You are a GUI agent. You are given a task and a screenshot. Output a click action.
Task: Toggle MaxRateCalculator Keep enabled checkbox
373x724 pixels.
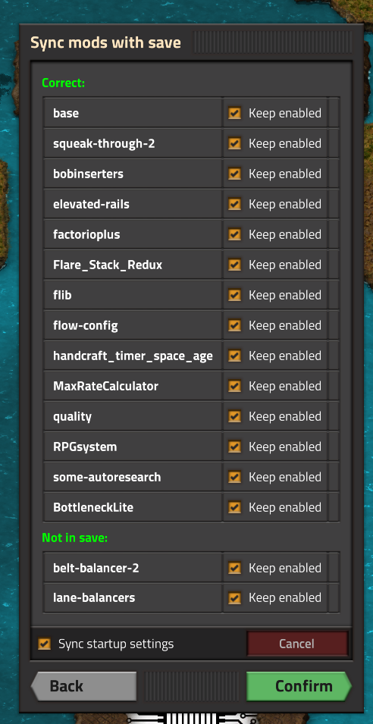(234, 386)
